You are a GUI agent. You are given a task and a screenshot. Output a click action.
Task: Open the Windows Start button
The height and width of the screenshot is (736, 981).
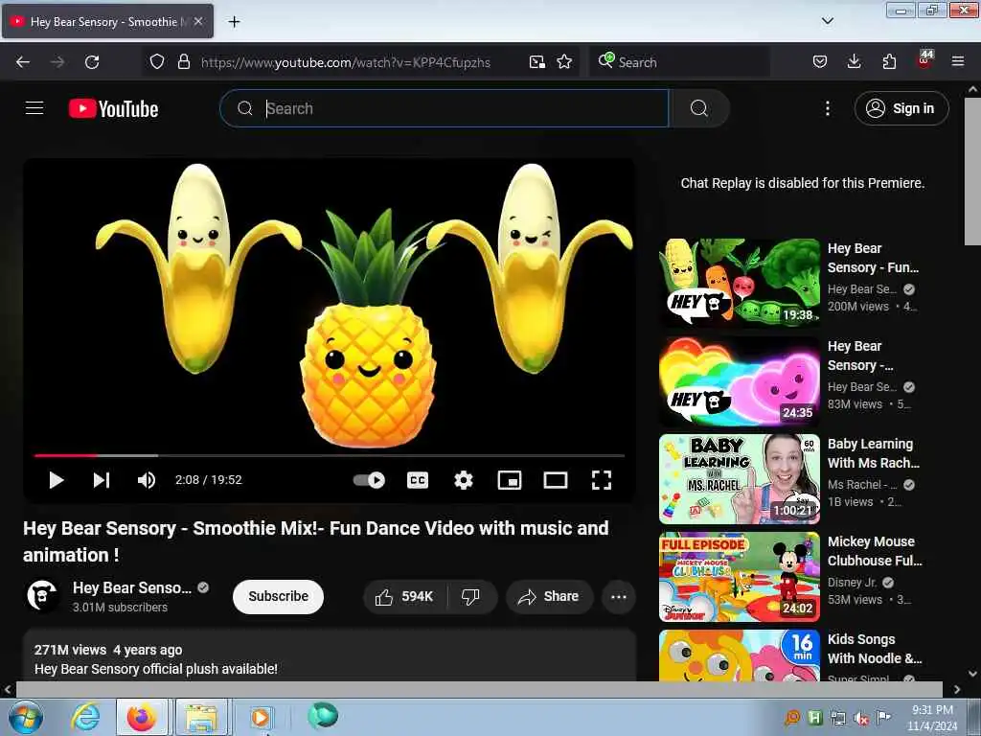[x=25, y=717]
